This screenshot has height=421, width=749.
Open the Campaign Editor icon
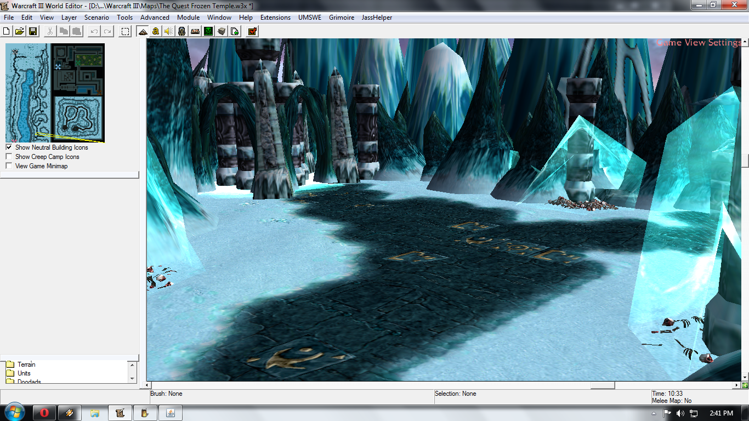point(195,31)
